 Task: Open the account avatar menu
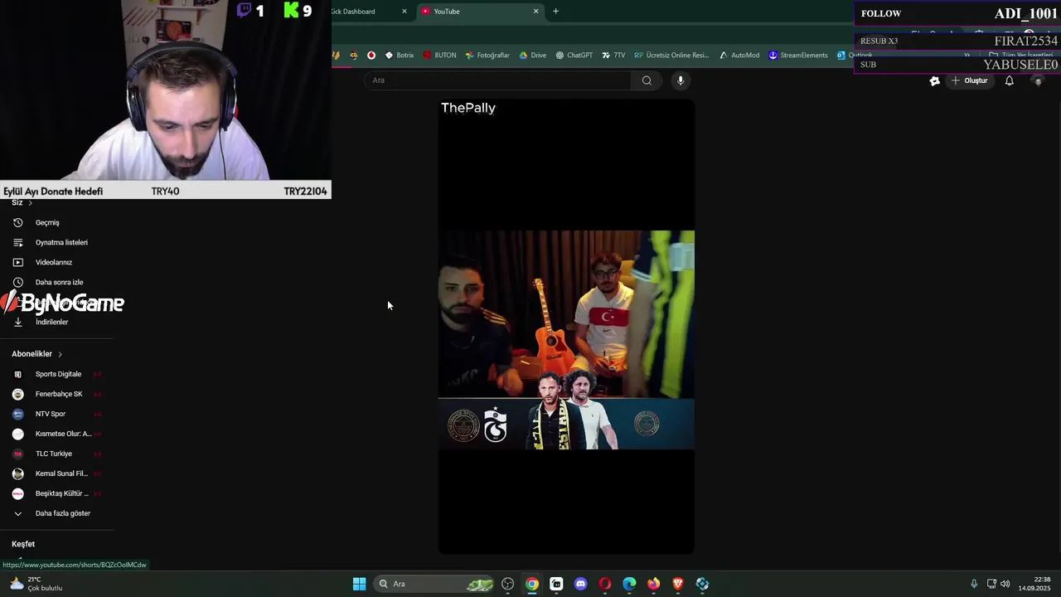coord(1037,80)
